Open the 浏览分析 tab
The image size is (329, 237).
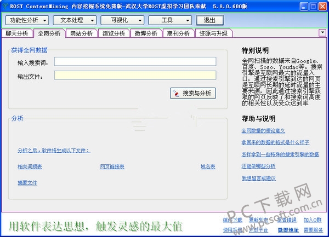tap(114, 33)
